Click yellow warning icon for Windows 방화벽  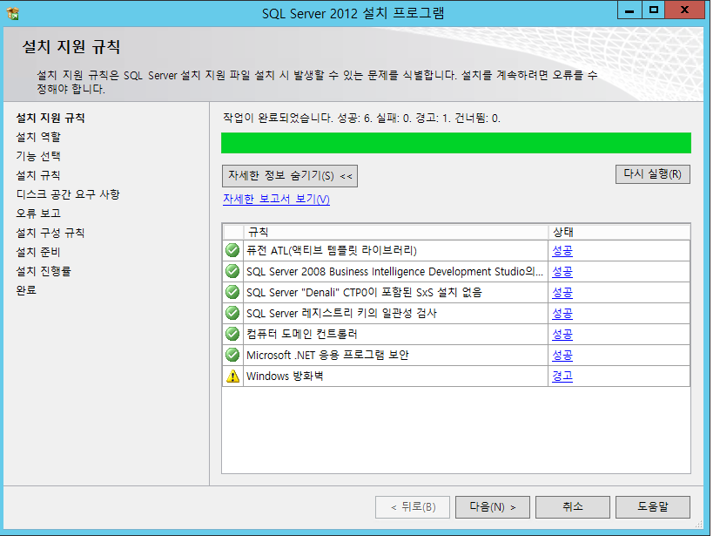pyautogui.click(x=232, y=377)
